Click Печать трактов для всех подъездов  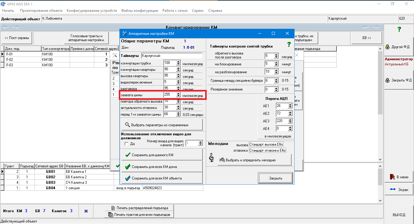(139, 215)
